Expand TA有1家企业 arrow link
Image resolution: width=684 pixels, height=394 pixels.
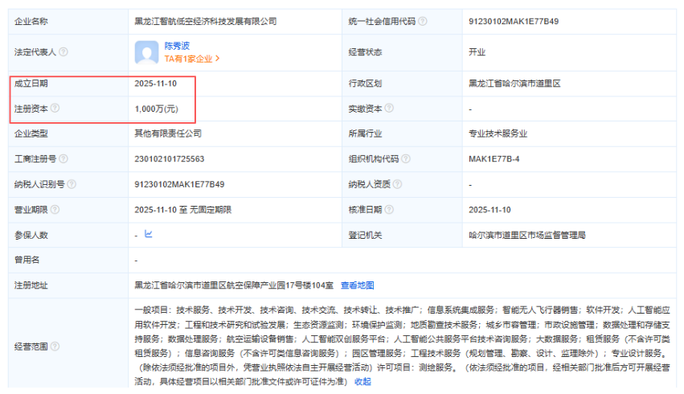click(192, 59)
